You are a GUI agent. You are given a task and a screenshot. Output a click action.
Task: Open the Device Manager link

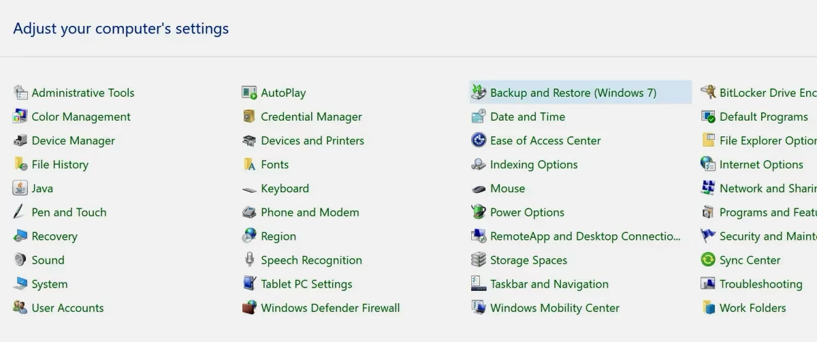[74, 140]
